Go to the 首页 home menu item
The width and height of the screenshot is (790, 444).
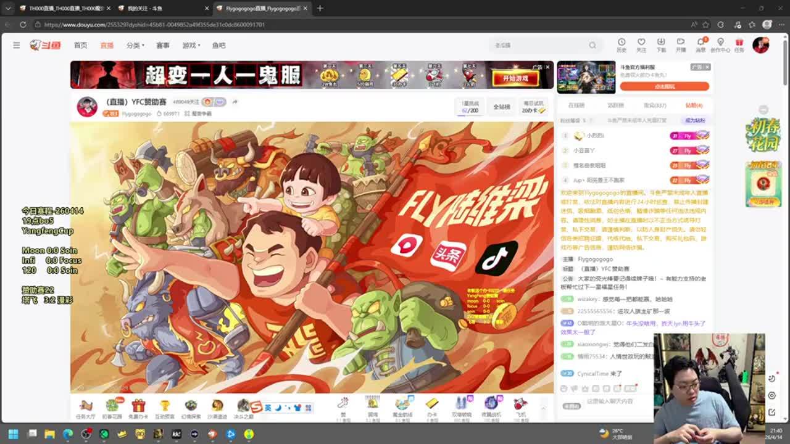click(80, 45)
